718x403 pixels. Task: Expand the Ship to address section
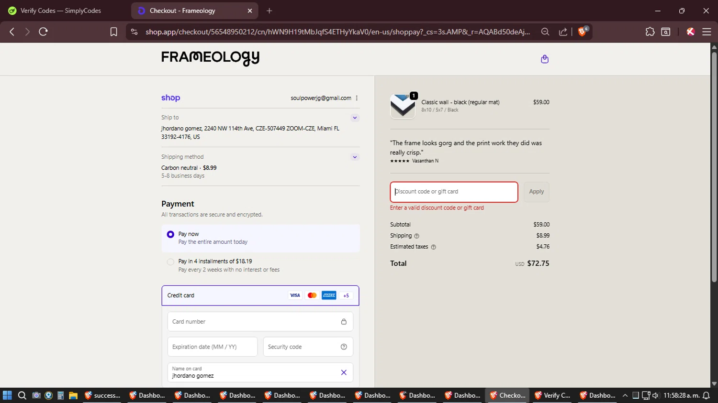click(x=355, y=118)
